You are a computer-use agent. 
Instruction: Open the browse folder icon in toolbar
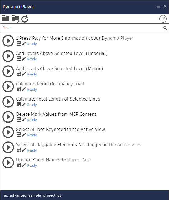coord(6,19)
